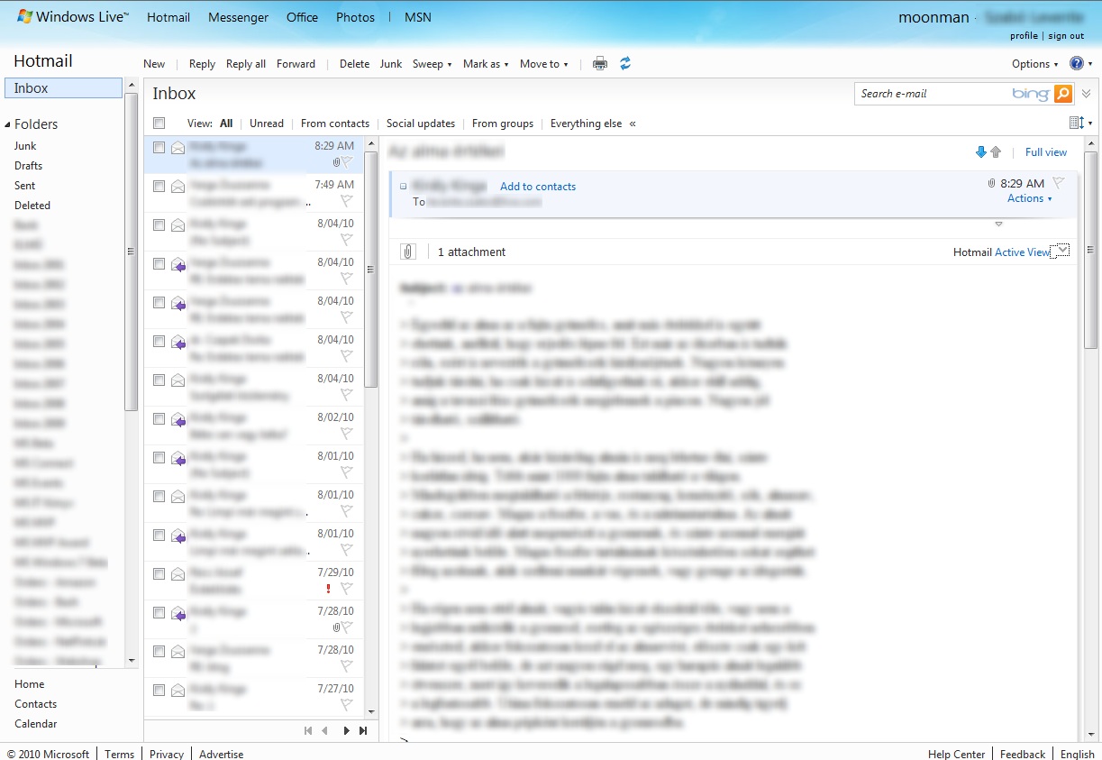Image resolution: width=1102 pixels, height=760 pixels.
Task: Expand the chevron next to the search box
Action: pos(1086,93)
